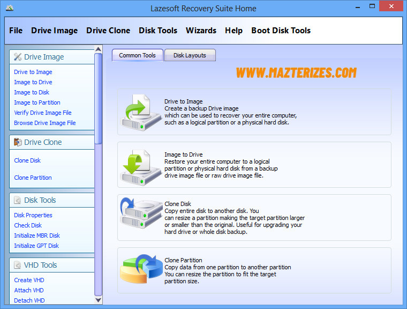Screen dimensions: 407x309
Task: Click the Disk Tools panel header icon
Action: point(17,200)
